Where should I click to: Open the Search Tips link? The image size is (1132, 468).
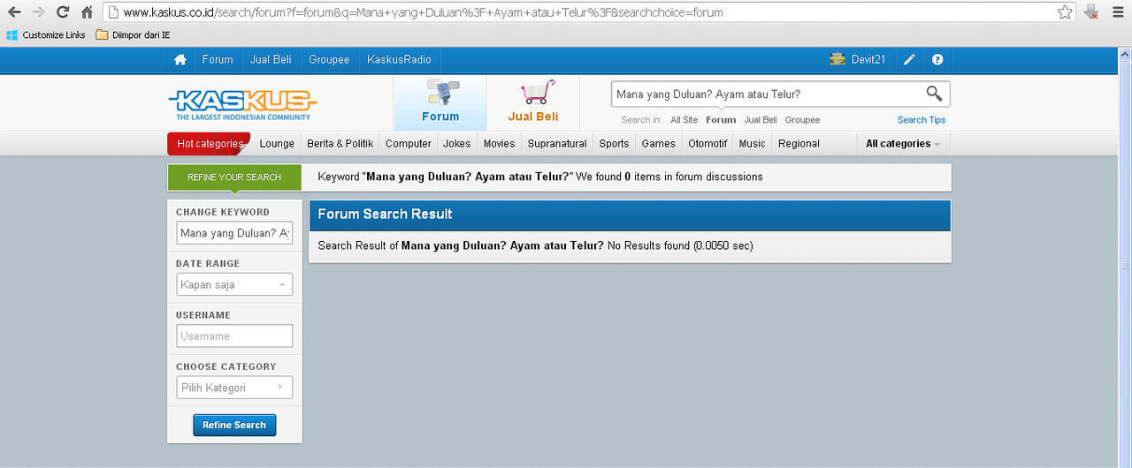click(922, 120)
